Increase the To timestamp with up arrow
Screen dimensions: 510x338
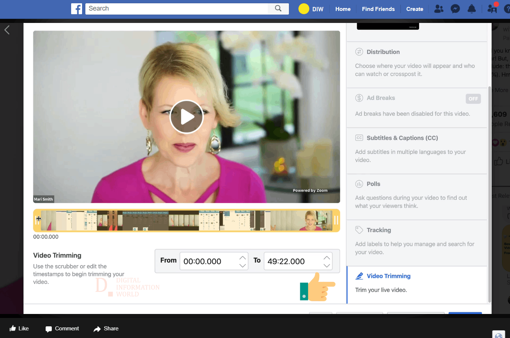(327, 258)
